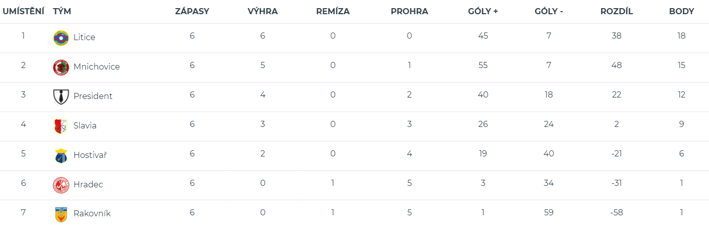Open the Slavia team page link
The width and height of the screenshot is (709, 228).
[85, 125]
